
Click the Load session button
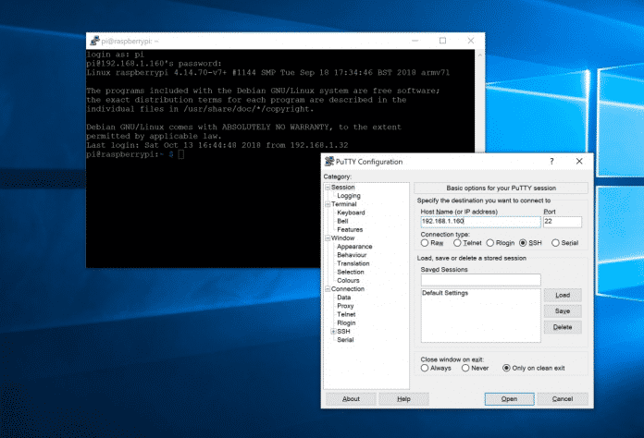coord(562,295)
